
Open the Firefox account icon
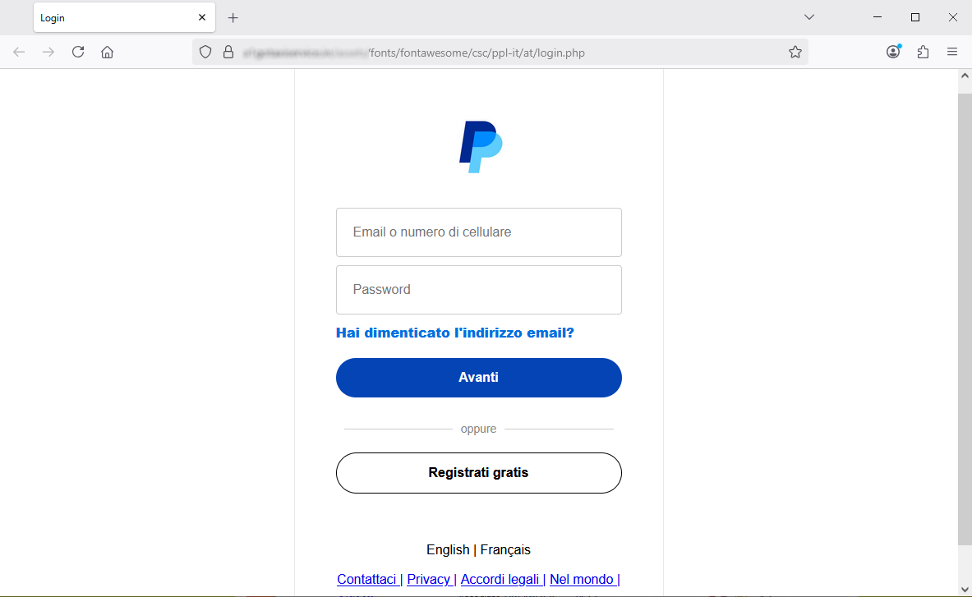[893, 52]
